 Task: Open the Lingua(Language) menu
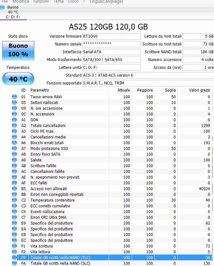(x=106, y=1)
